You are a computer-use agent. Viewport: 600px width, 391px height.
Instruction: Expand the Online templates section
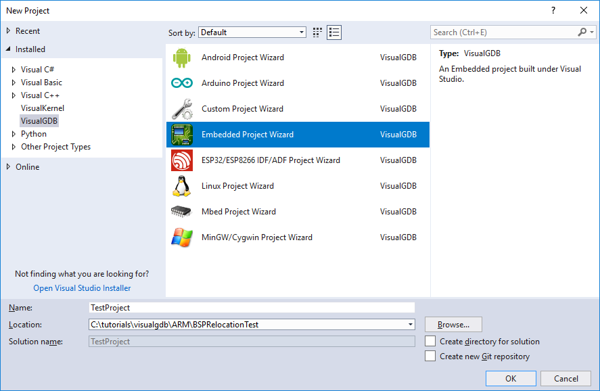[x=8, y=167]
